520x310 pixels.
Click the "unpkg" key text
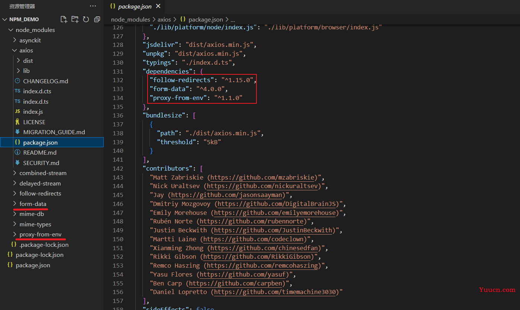[x=155, y=54]
